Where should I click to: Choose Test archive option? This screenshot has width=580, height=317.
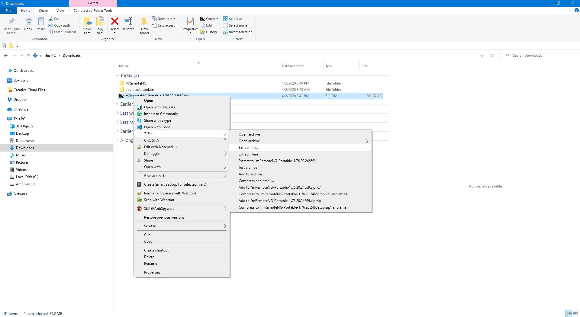(300, 168)
